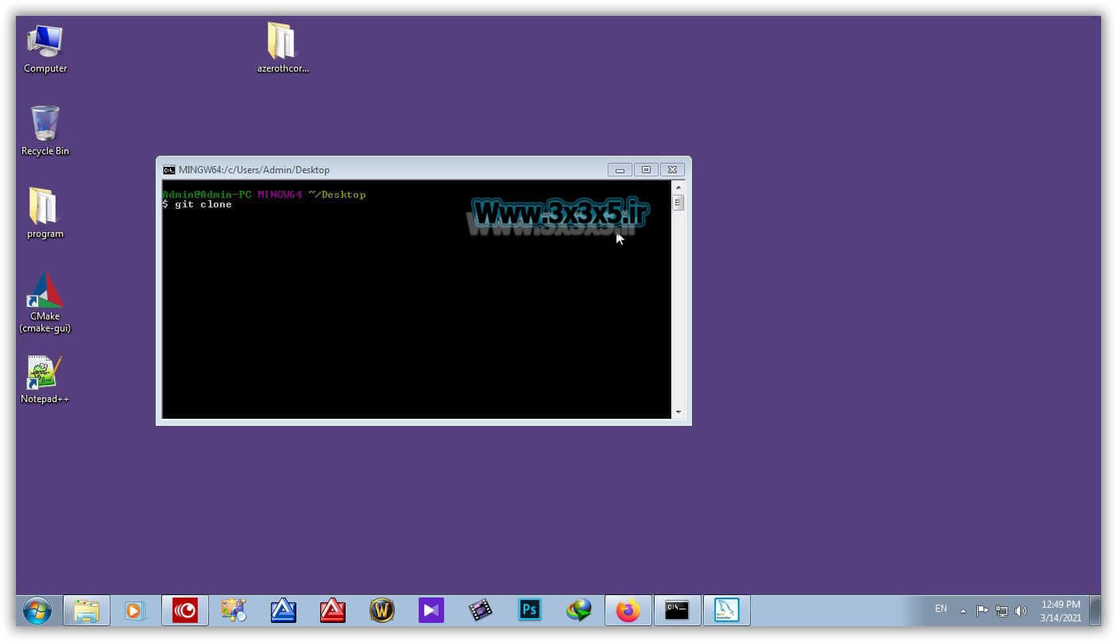Click the MINGW64 console taskbar button
Viewport: 1117px width, 642px height.
pyautogui.click(x=677, y=610)
